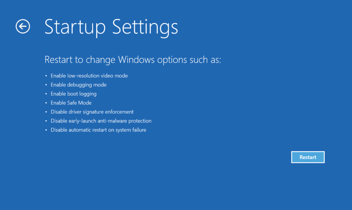
Task: Select "Disable early-launch anti-malware protection"
Action: (x=101, y=120)
